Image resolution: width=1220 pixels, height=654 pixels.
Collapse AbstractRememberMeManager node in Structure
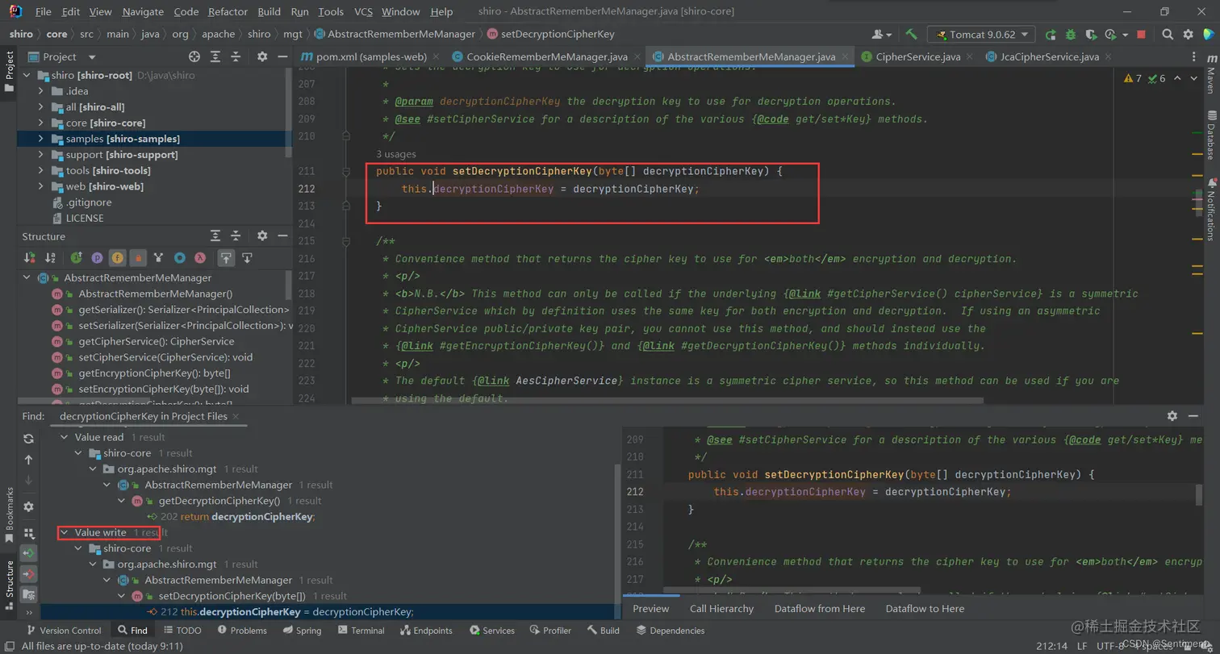pyautogui.click(x=27, y=277)
